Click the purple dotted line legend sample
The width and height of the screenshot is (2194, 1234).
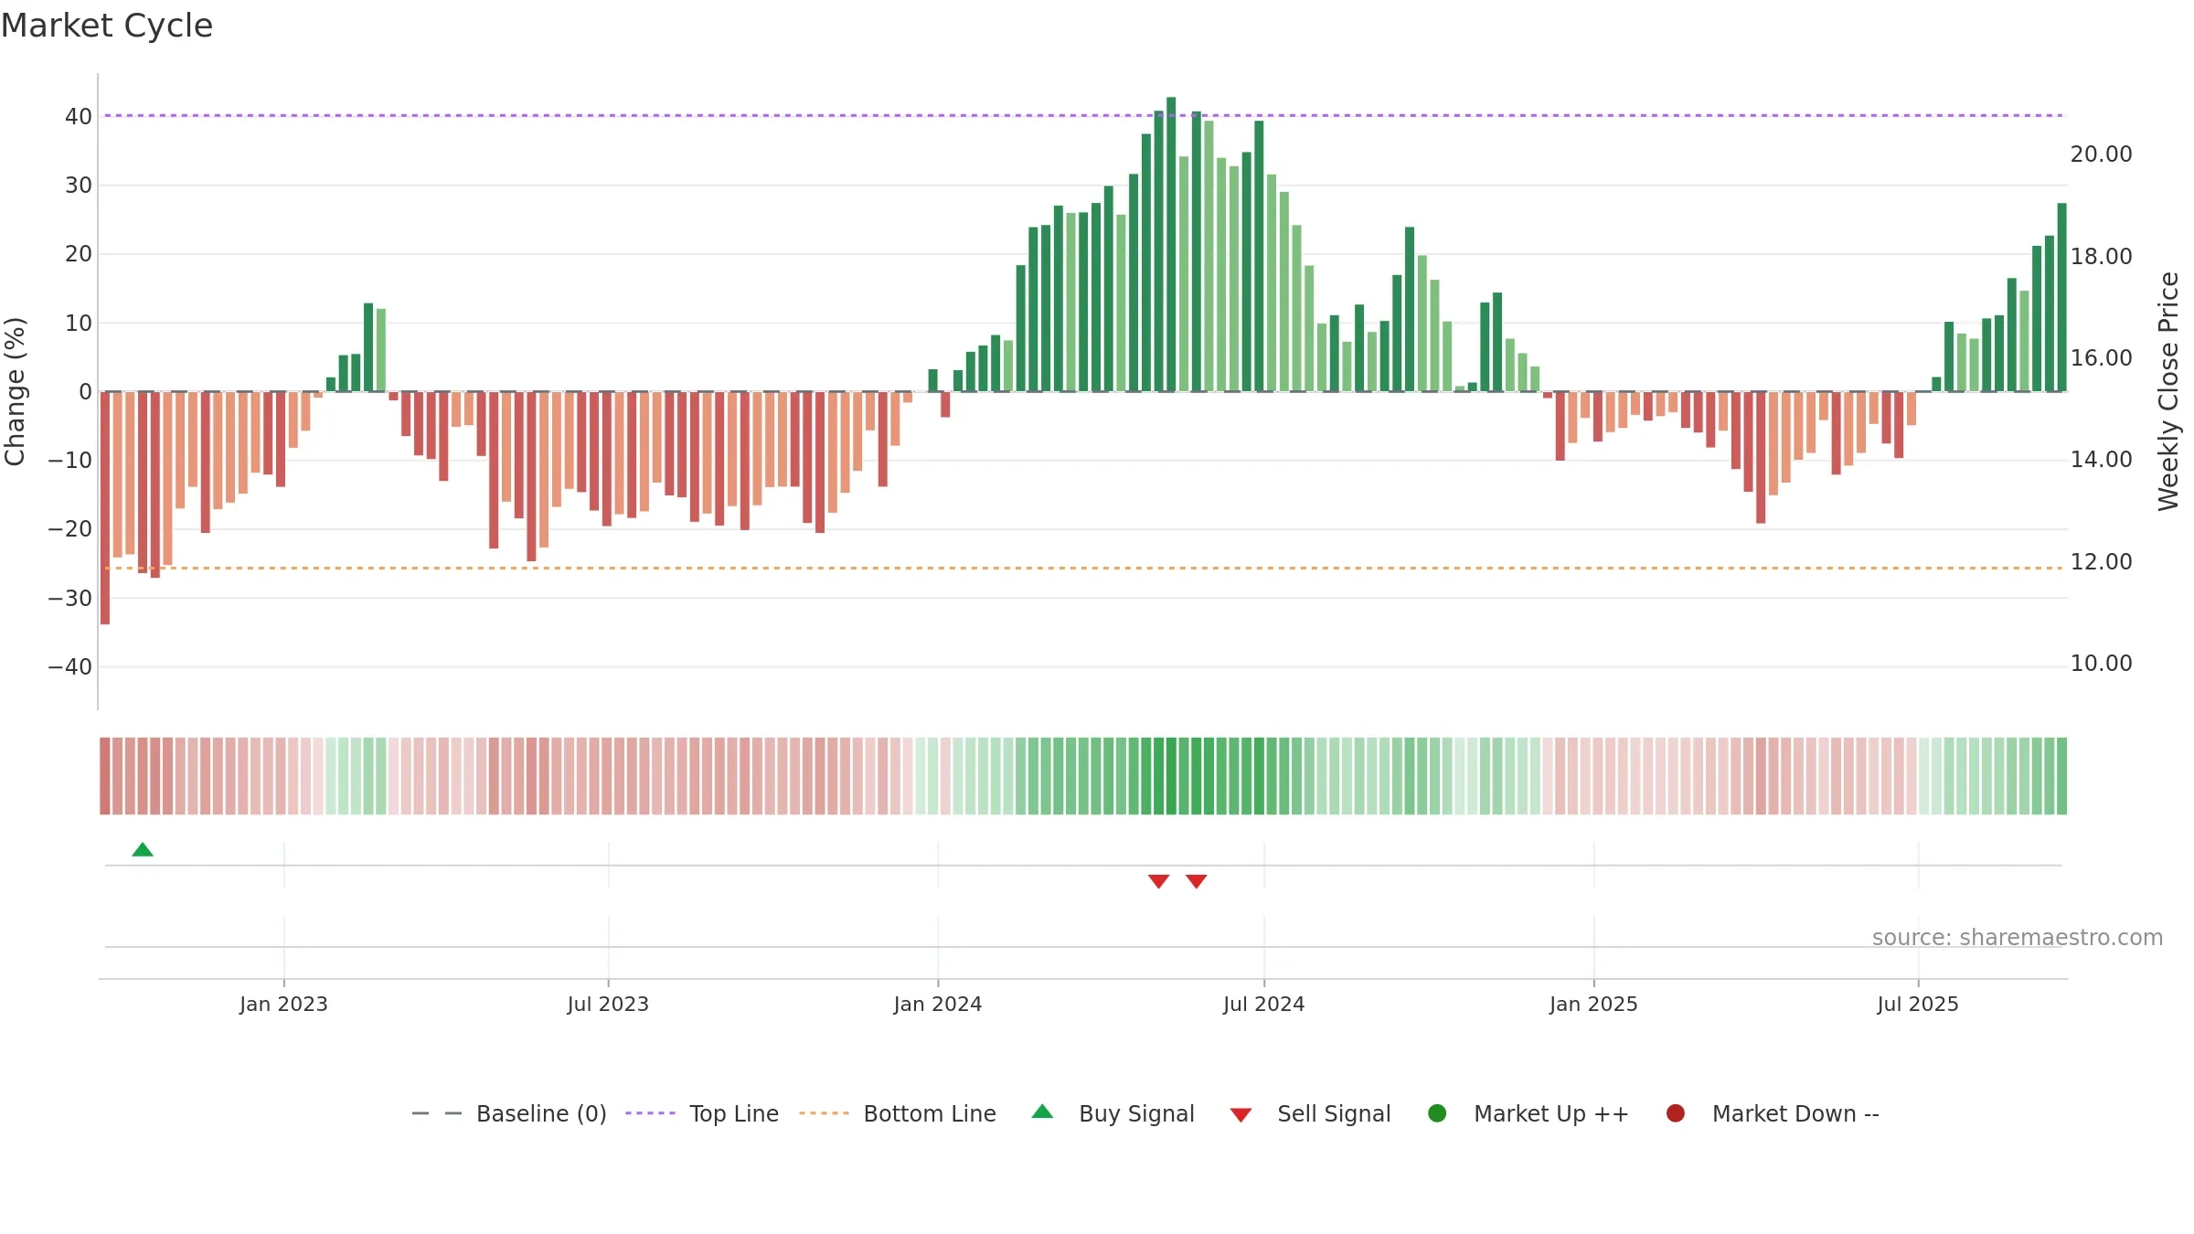tap(650, 1113)
